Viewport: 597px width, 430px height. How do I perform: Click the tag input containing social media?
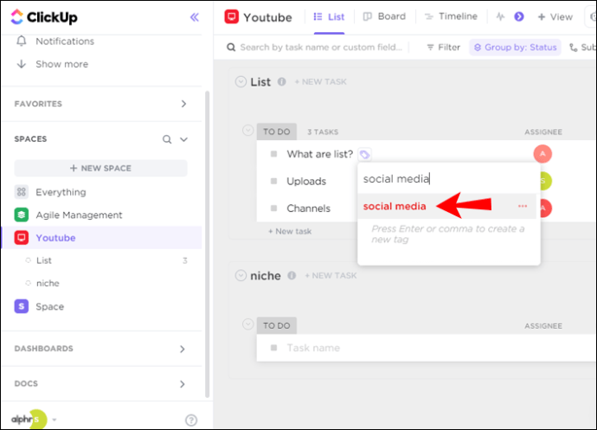tap(448, 178)
